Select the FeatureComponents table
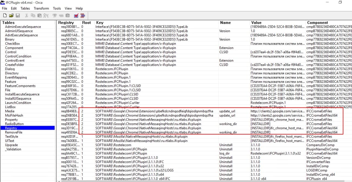 coord(20,86)
